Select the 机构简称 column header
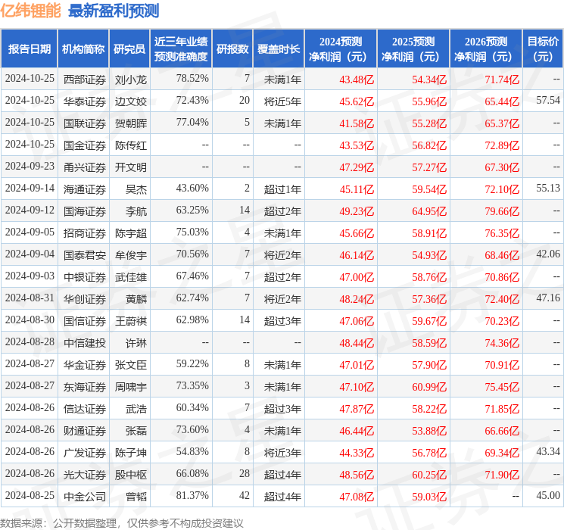The height and width of the screenshot is (530, 564). point(83,49)
